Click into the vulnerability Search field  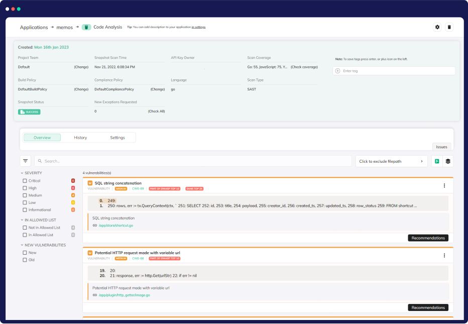(x=193, y=161)
